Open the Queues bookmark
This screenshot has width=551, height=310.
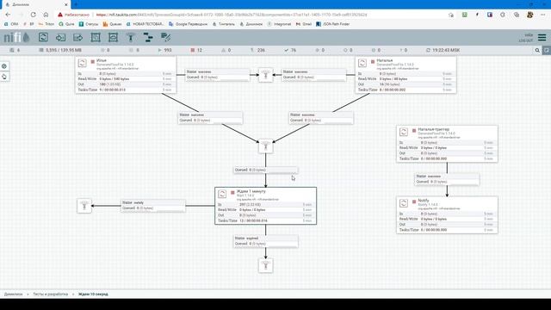(113, 24)
